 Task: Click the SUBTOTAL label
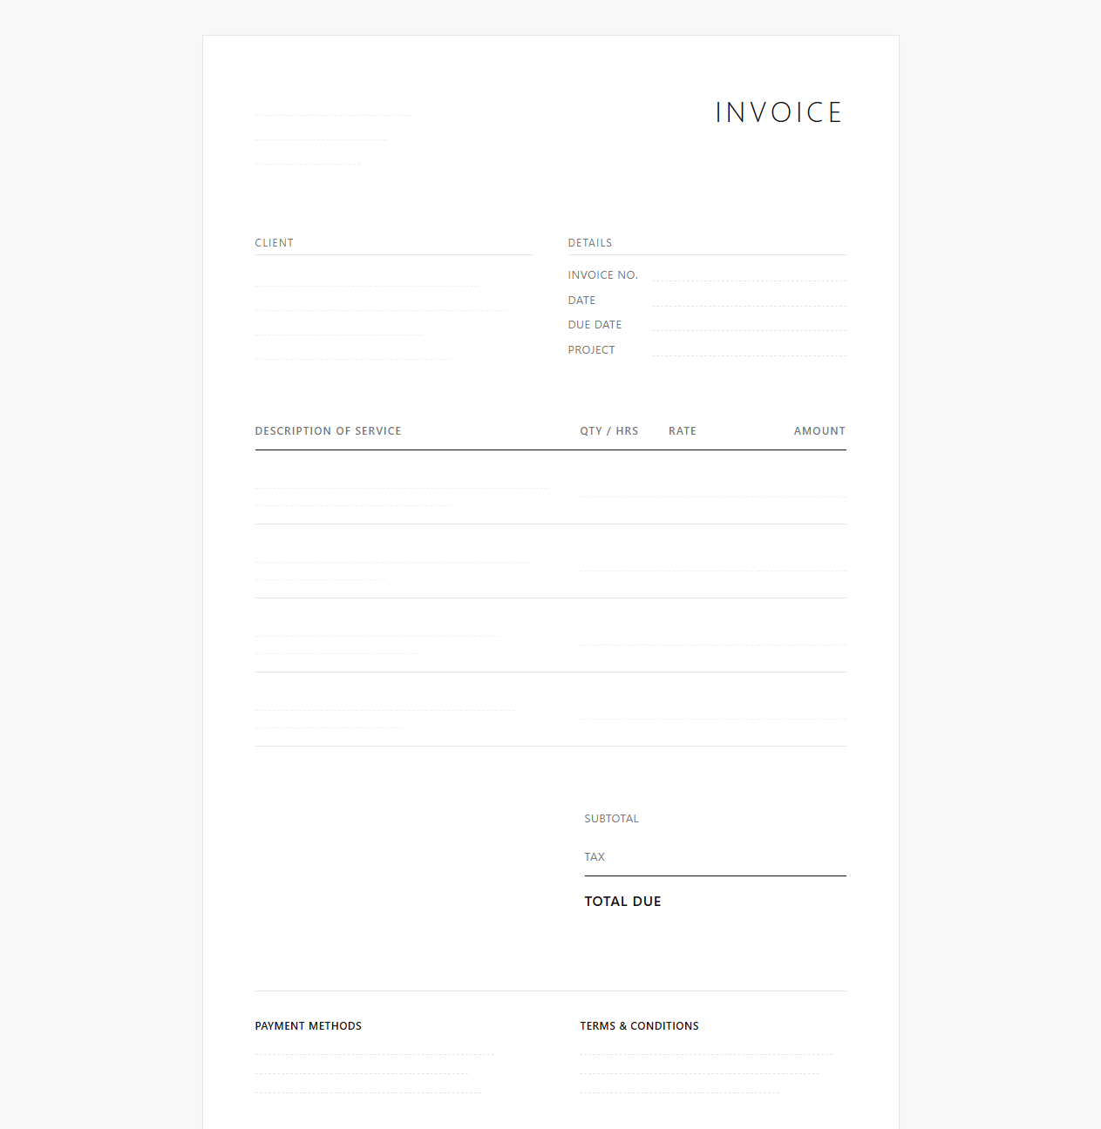tap(612, 819)
